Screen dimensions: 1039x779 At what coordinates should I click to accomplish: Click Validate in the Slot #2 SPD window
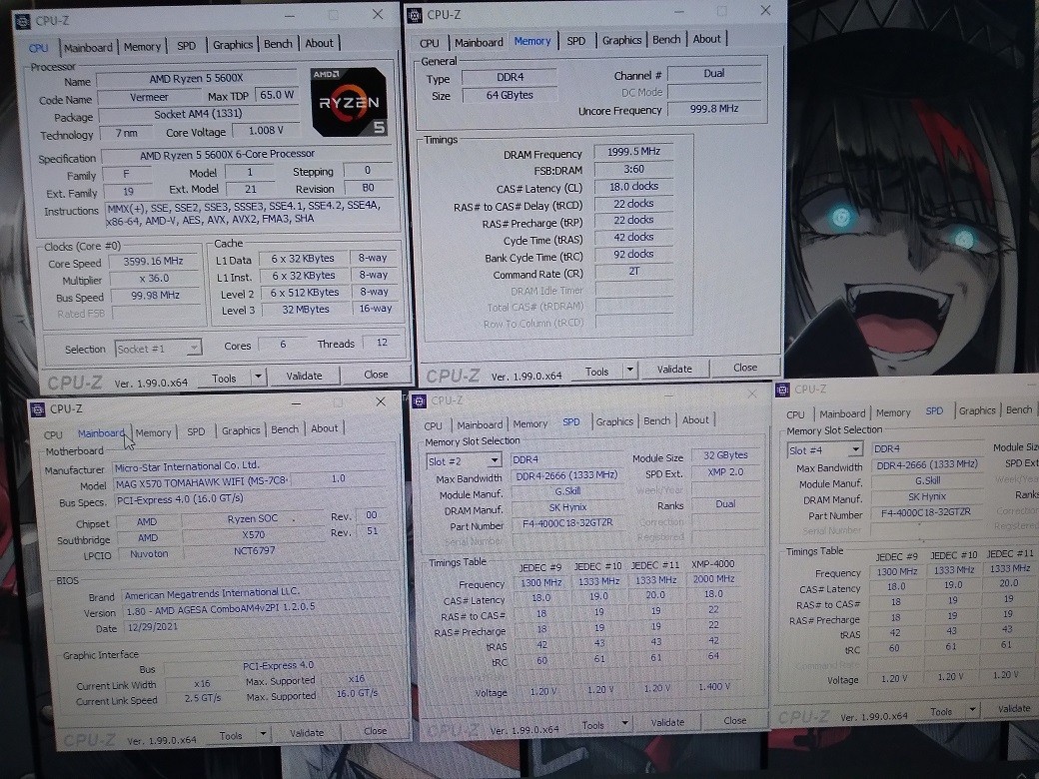667,722
